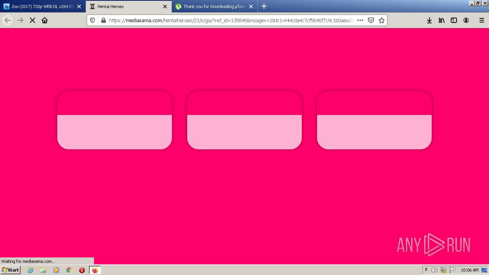Open the Downloads panel

click(x=429, y=20)
